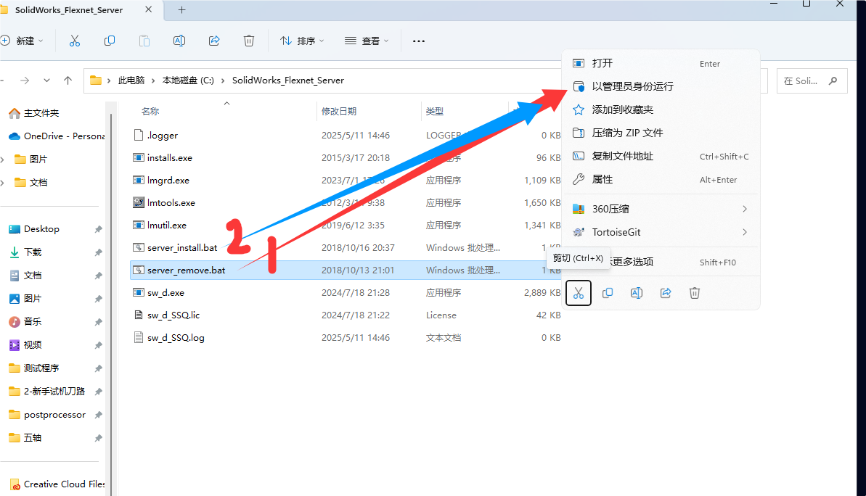Click the up-one-level arrow
Viewport: 866px width, 496px height.
tap(68, 80)
